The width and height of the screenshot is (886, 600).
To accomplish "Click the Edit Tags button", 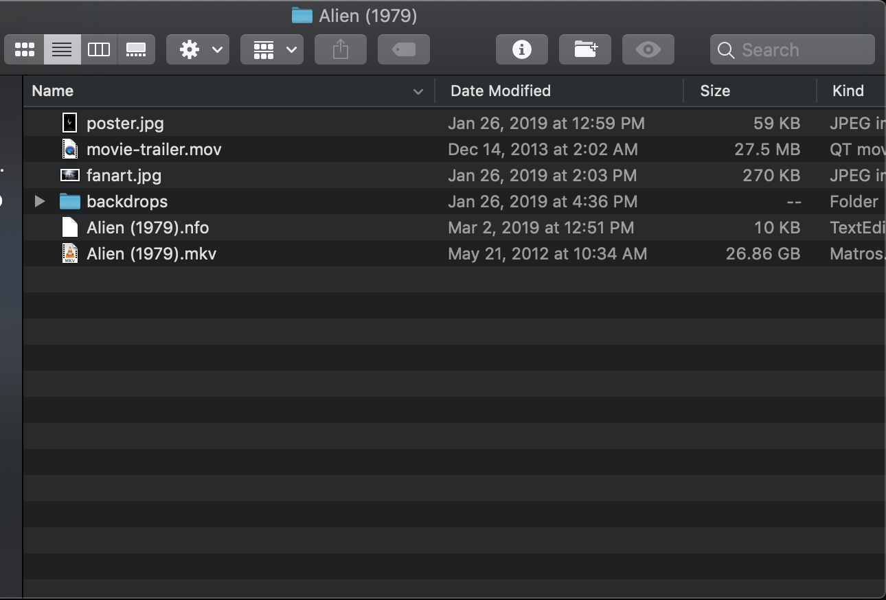I will click(403, 49).
